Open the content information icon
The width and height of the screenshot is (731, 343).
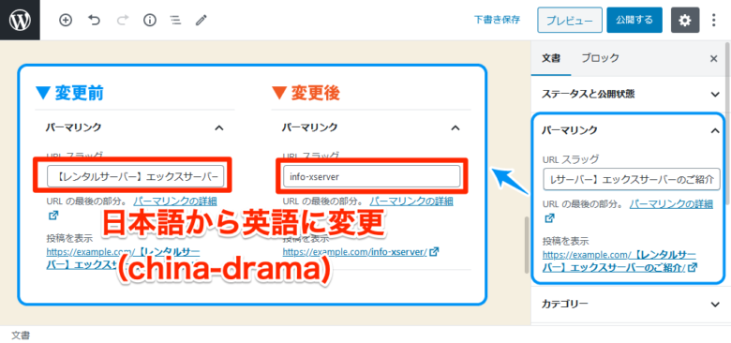[x=150, y=20]
